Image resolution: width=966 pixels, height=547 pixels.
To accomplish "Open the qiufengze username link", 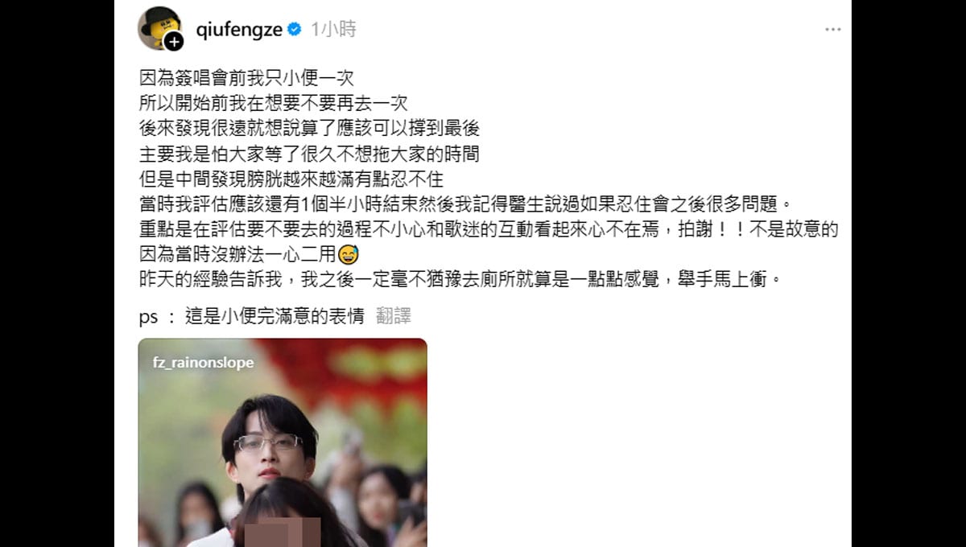I will [x=239, y=29].
